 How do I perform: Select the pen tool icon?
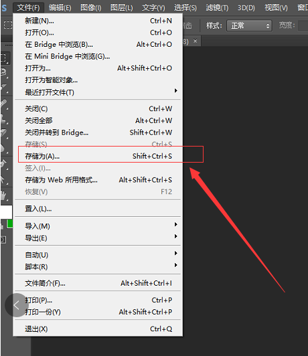tap(5, 164)
